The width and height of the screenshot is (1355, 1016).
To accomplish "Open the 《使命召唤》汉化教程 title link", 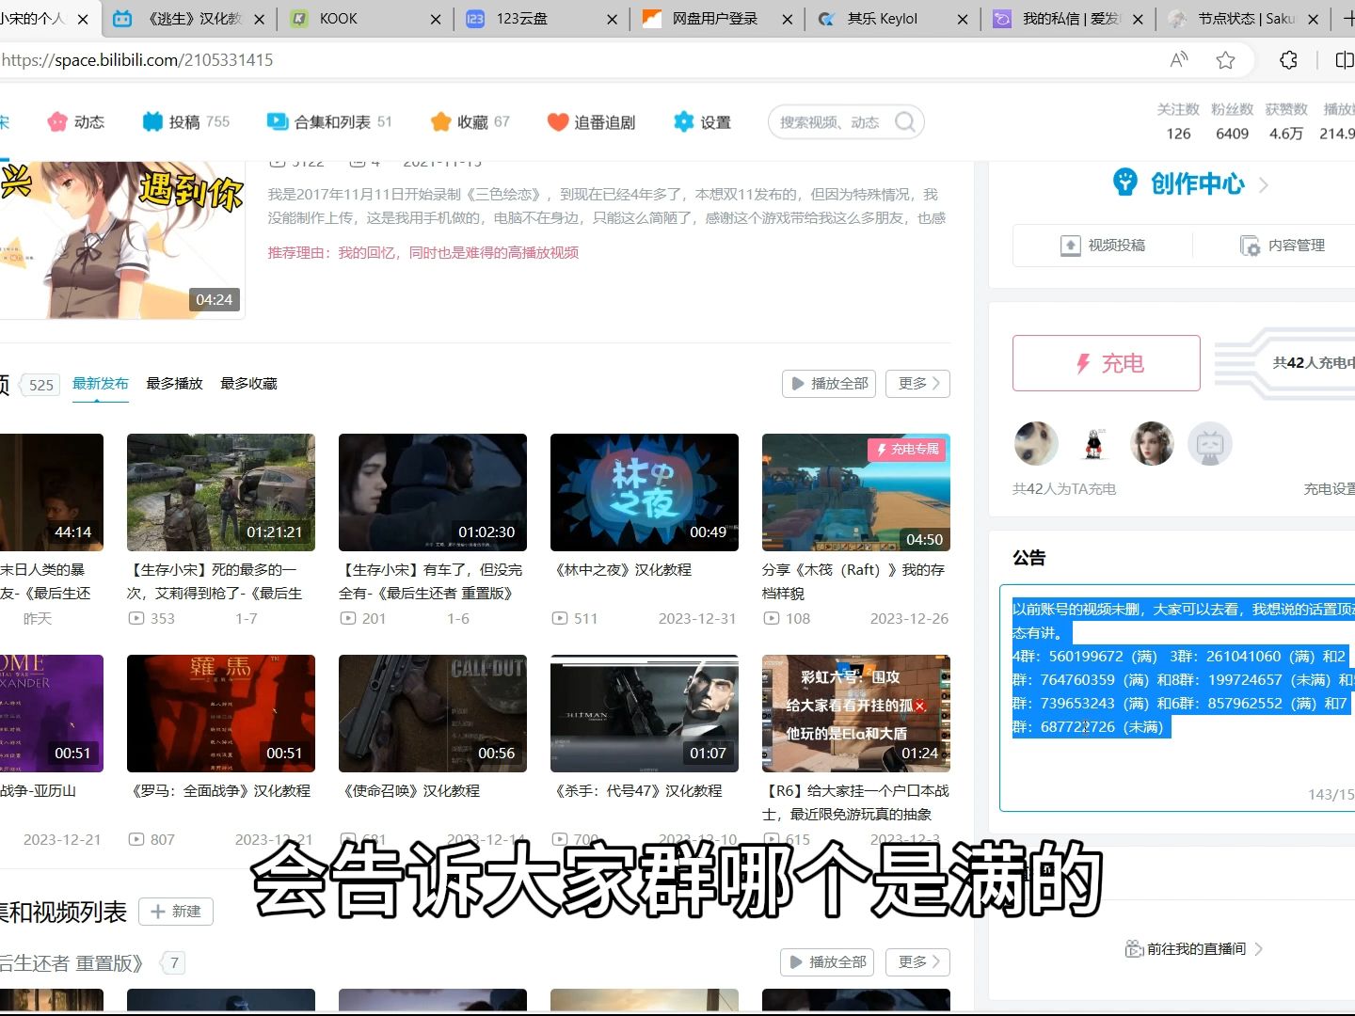I will 410,791.
